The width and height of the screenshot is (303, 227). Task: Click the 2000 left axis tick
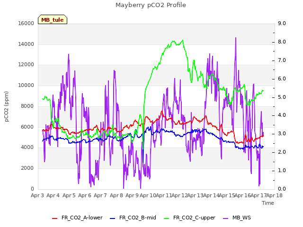[x=27, y=168]
